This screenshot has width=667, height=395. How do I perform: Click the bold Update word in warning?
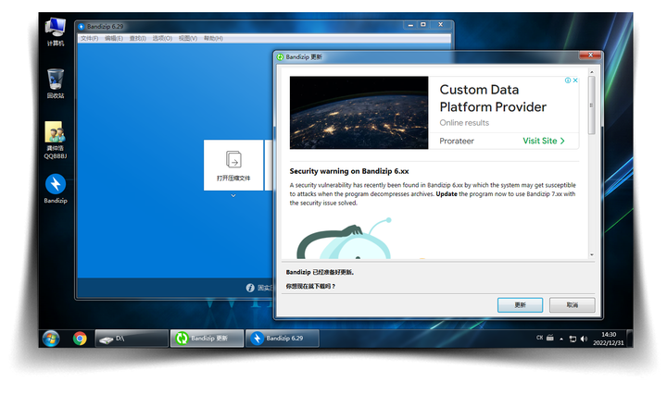pyautogui.click(x=447, y=194)
